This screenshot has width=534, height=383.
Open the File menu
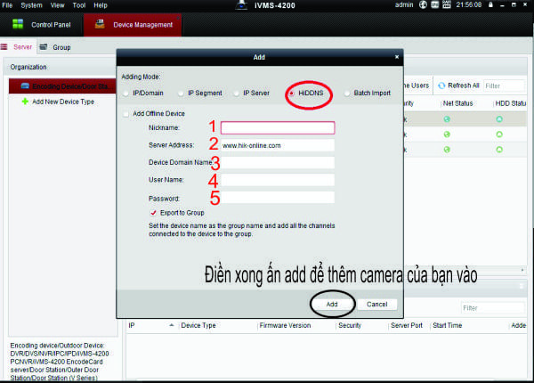click(x=7, y=5)
